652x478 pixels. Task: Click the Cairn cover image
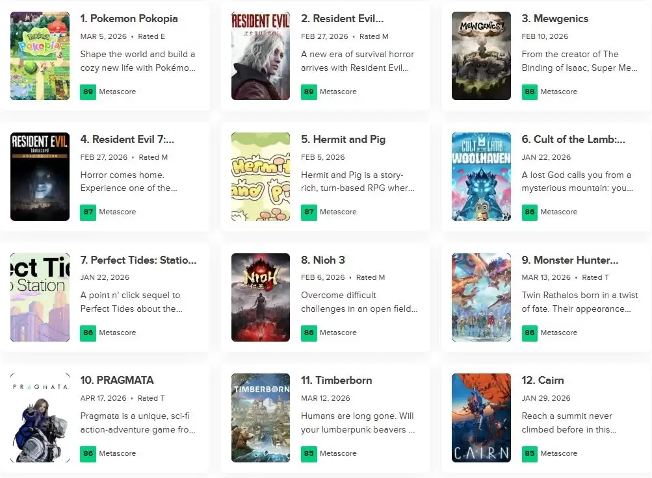pos(481,418)
